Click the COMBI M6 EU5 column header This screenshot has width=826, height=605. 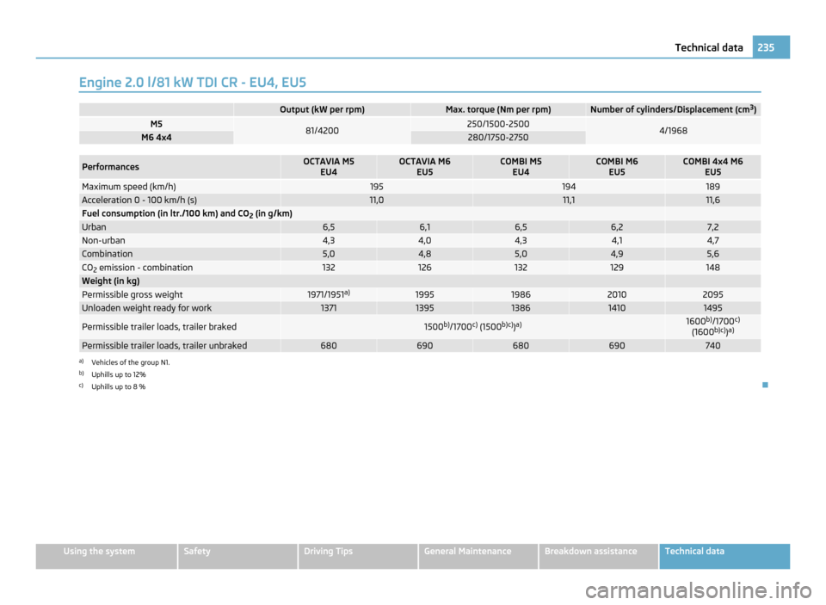point(616,167)
